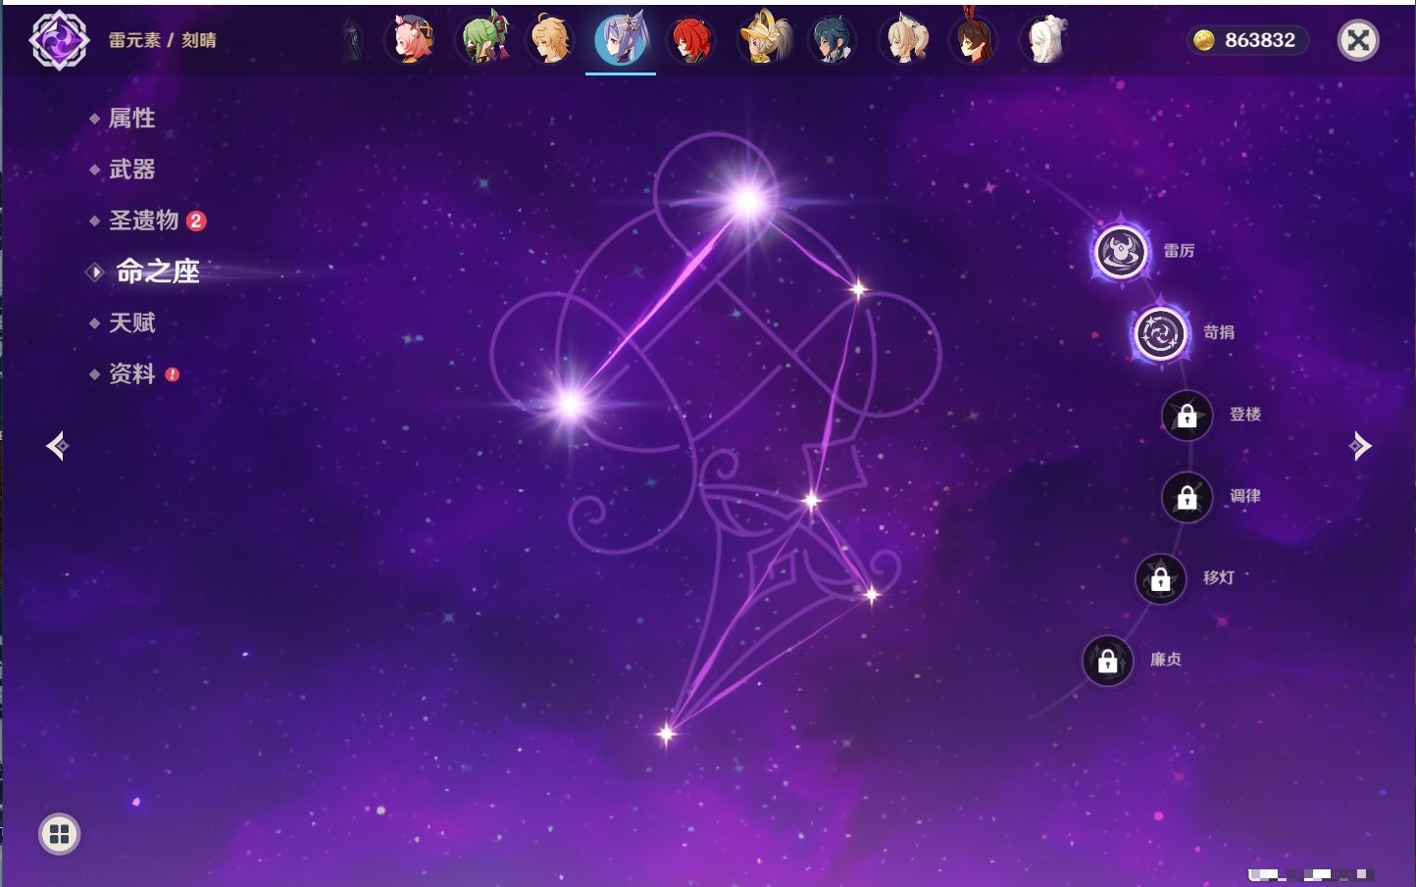Select the pink-haired Diona avatar
This screenshot has height=887, width=1416.
coord(412,40)
